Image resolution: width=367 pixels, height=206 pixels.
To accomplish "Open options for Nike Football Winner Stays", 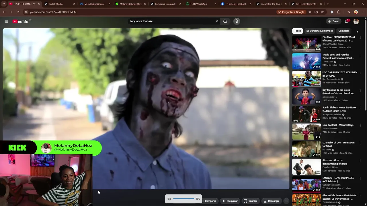I will point(360,125).
